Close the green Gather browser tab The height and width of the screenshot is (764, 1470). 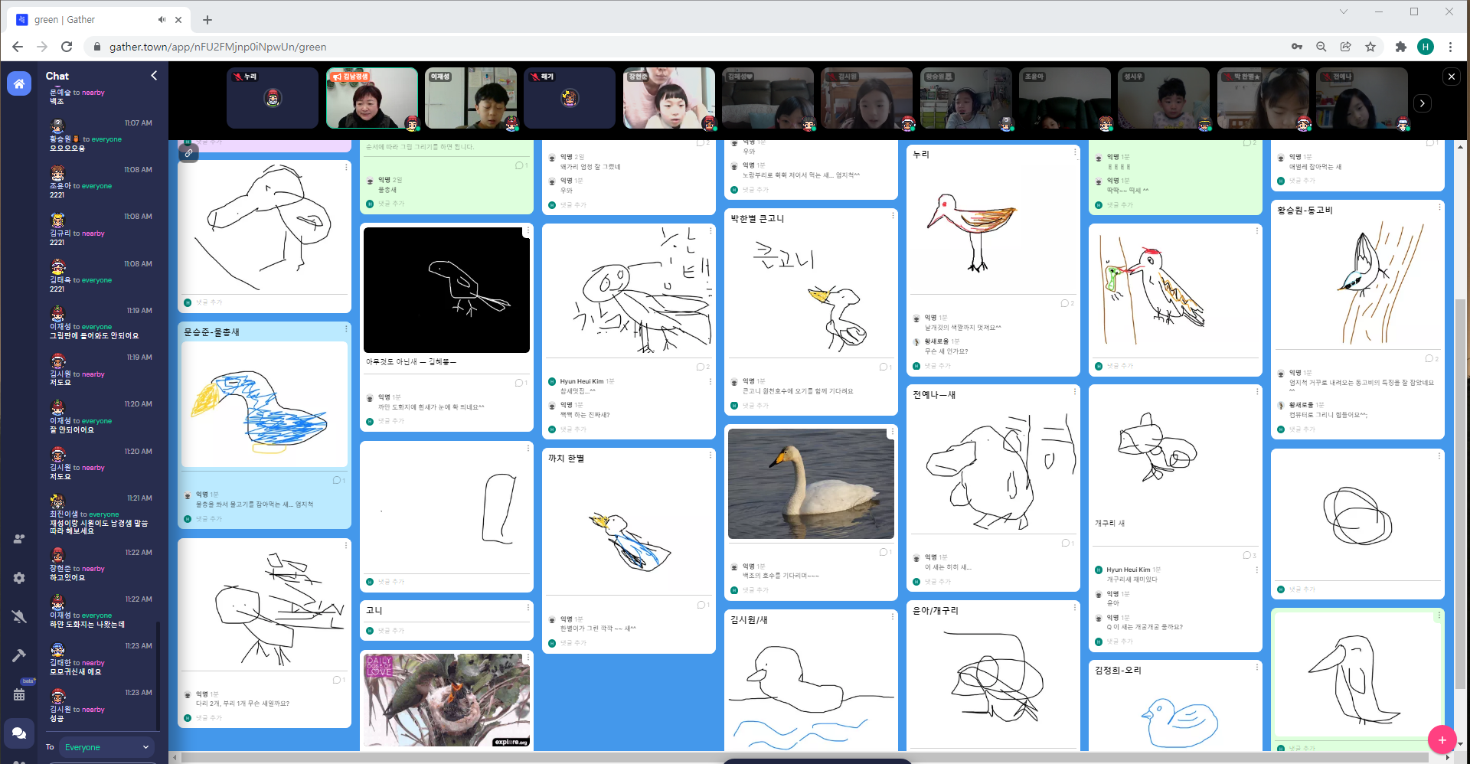click(x=178, y=20)
